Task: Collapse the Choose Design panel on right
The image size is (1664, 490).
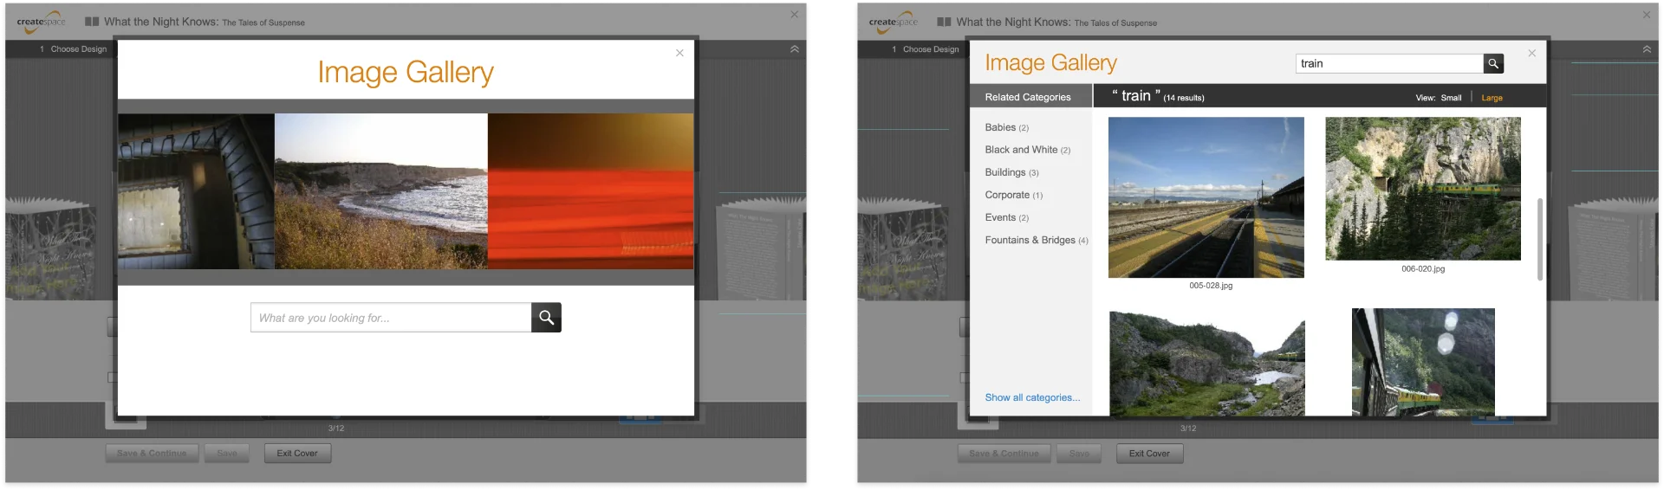Action: 1647,49
